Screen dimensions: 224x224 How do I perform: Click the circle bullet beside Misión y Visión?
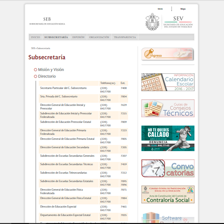point(36,70)
